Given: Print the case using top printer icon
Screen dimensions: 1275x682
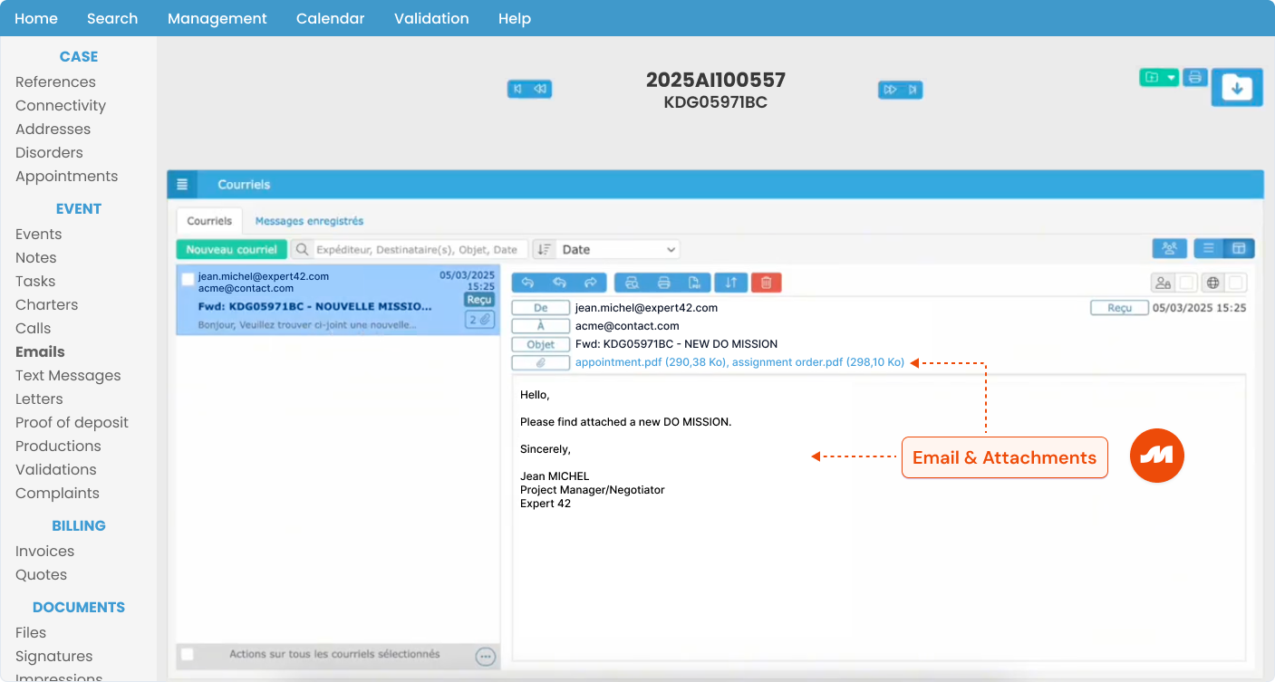Looking at the screenshot, I should click(1194, 77).
